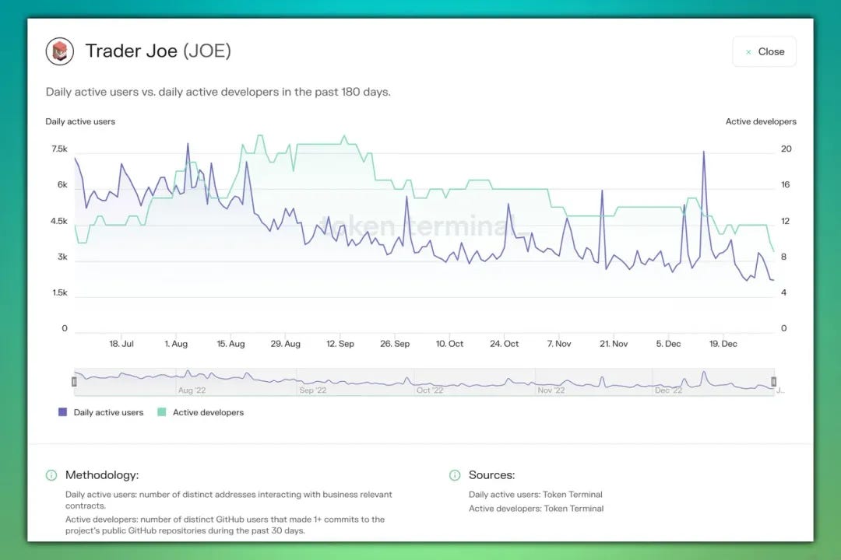Click the Trader Joe (JOE) heading
Viewport: 841px width, 560px height.
pos(158,51)
